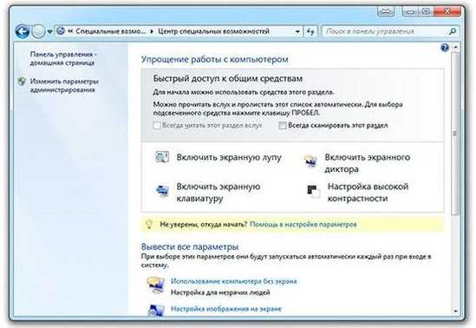This screenshot has height=328, width=476.
Task: Open the blue help question mark icon
Action: click(445, 48)
